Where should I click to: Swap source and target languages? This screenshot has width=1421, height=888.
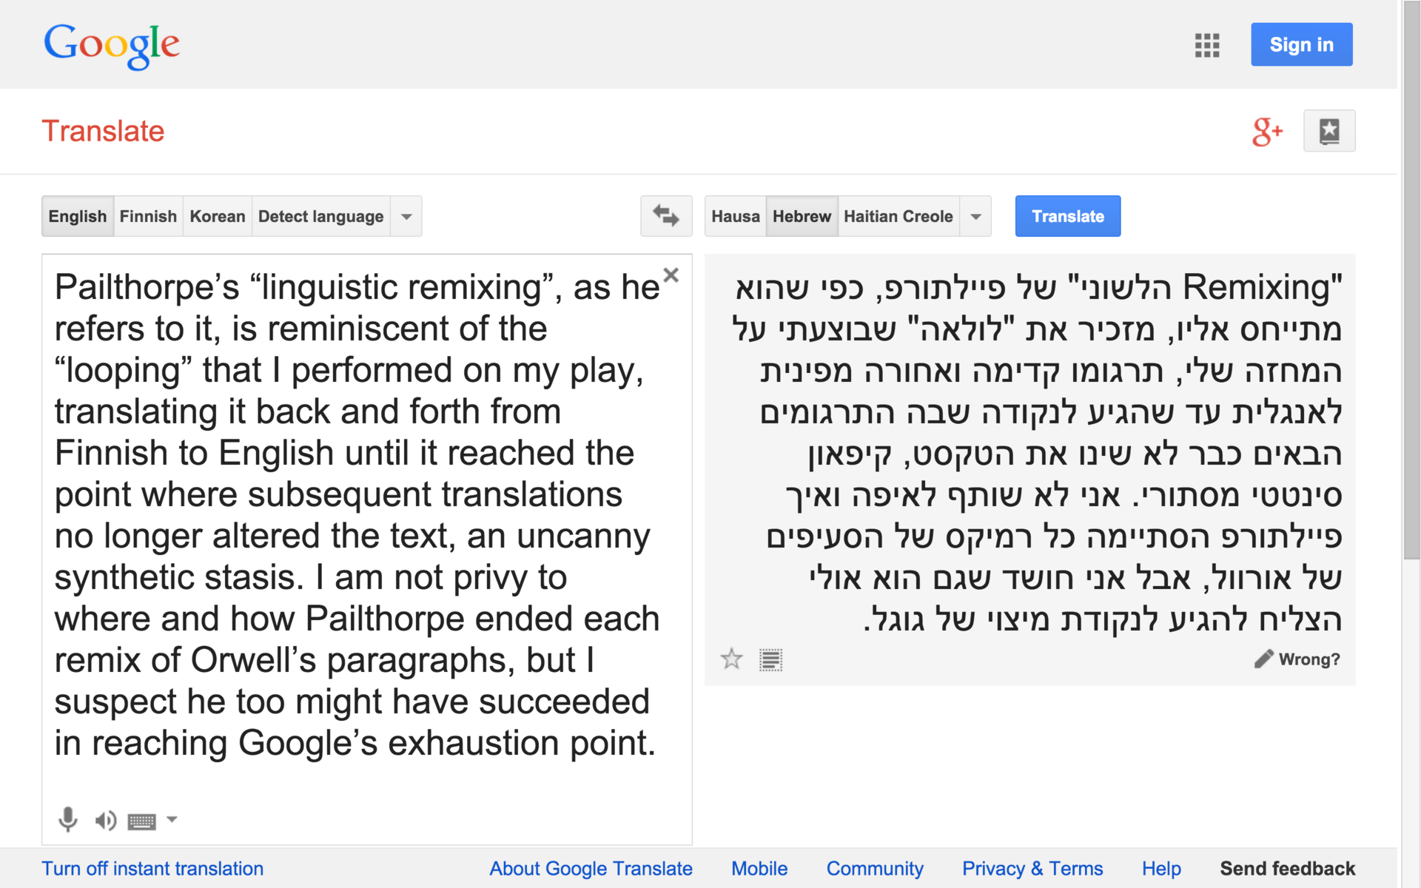[x=665, y=216]
